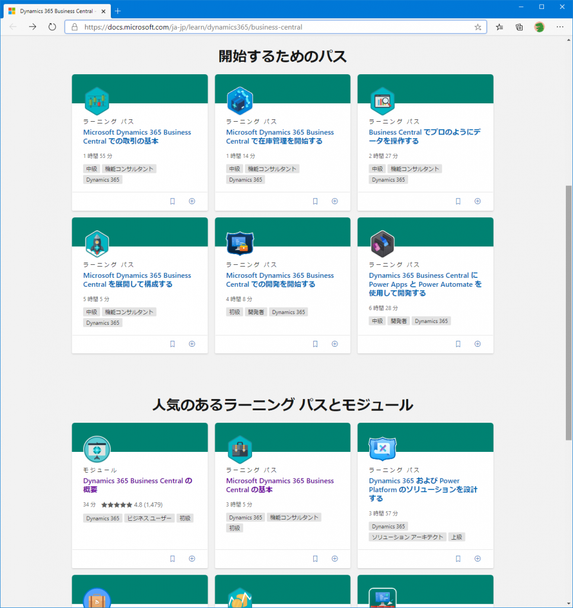573x608 pixels.
Task: Open Business Central での開発を開始する link
Action: [x=280, y=280]
